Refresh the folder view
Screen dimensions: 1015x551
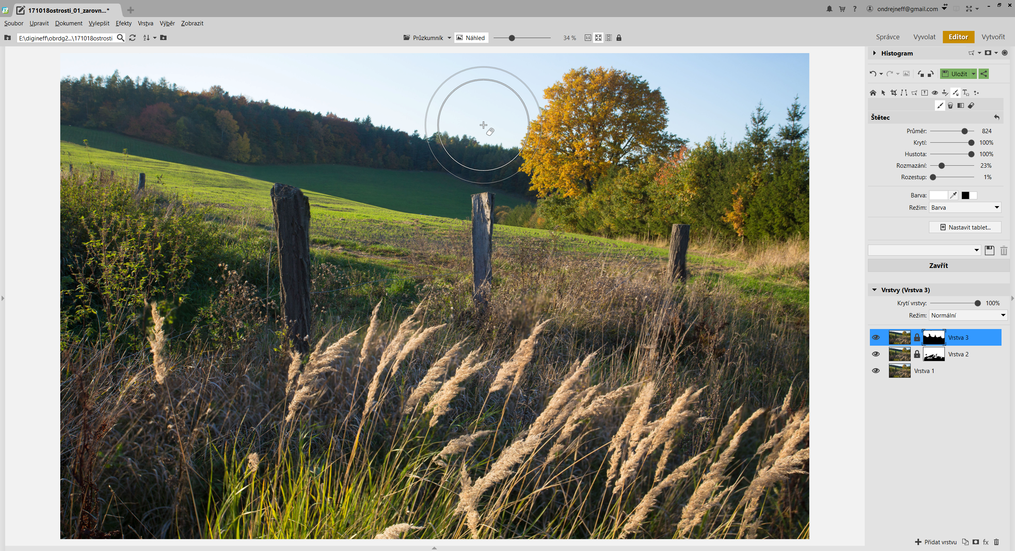point(132,38)
